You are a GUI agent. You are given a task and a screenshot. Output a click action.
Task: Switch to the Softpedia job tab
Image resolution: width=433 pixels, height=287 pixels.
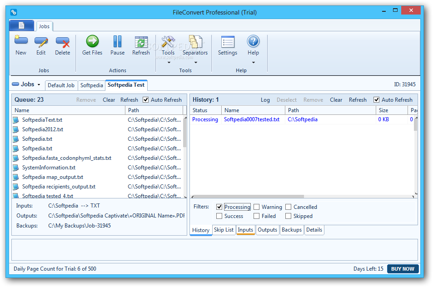[92, 85]
